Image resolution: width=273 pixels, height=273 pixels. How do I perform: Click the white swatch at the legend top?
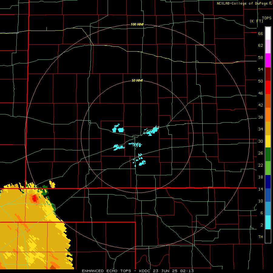(x=268, y=33)
